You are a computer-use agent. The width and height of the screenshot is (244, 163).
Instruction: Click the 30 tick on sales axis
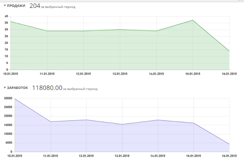click(6, 29)
